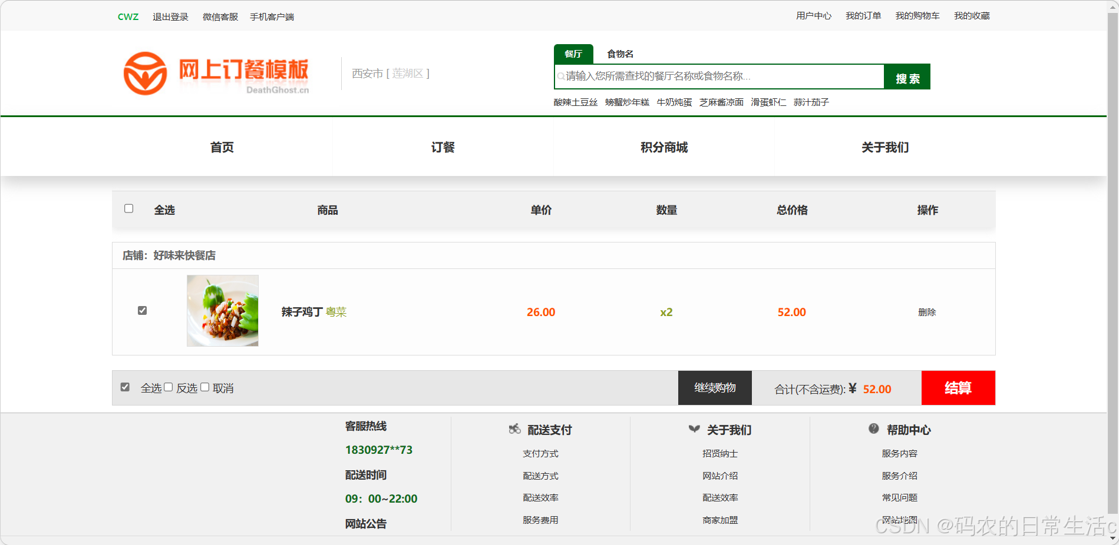Click the 继续购物 button
1119x545 pixels.
(x=715, y=388)
